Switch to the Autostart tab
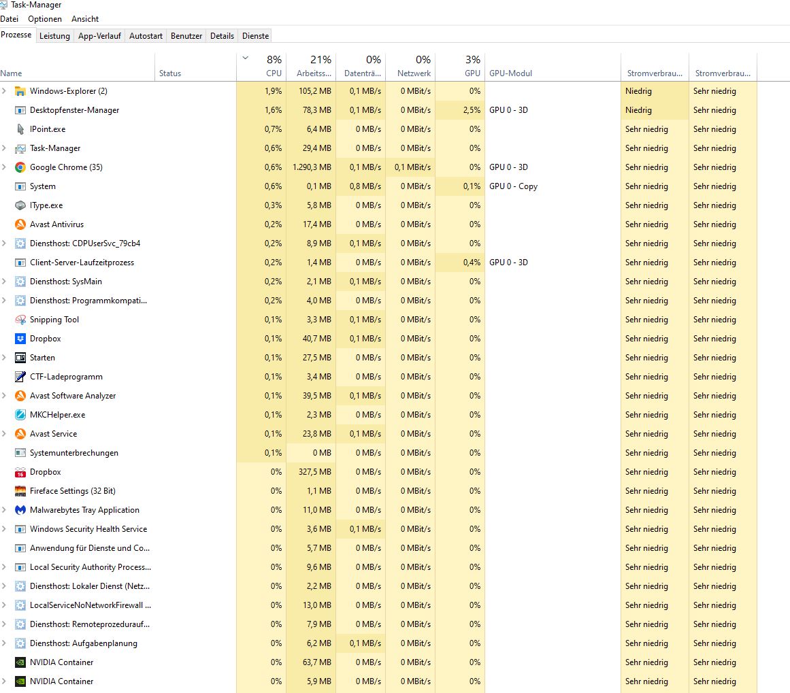This screenshot has height=693, width=790. tap(146, 36)
